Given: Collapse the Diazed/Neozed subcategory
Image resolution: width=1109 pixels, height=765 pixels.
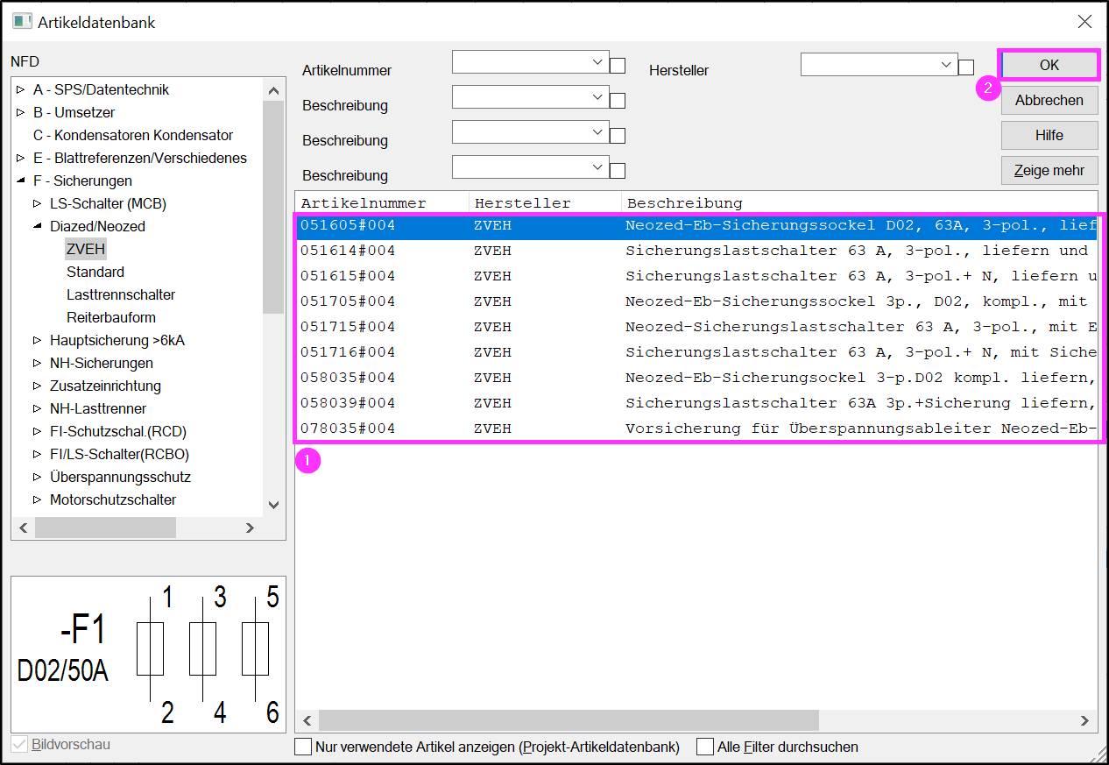Looking at the screenshot, I should [x=38, y=226].
